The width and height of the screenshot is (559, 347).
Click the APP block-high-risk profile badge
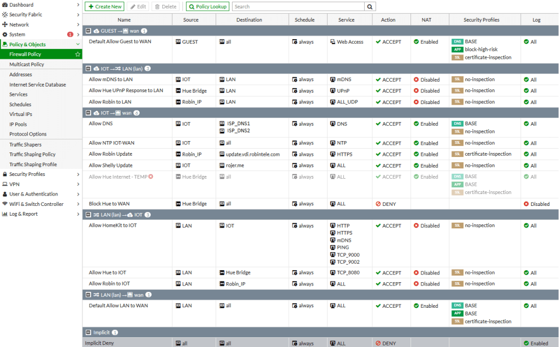click(457, 50)
